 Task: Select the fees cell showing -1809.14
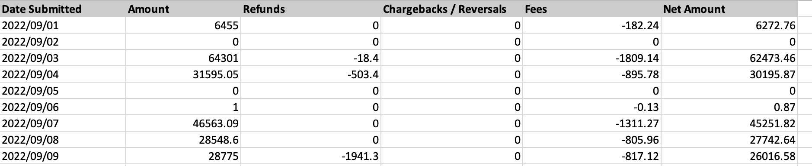coord(592,58)
